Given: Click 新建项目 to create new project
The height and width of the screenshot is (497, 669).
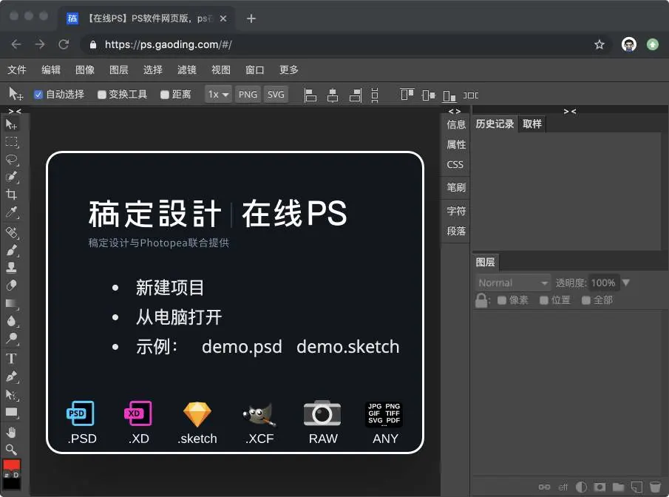Looking at the screenshot, I should (x=170, y=288).
